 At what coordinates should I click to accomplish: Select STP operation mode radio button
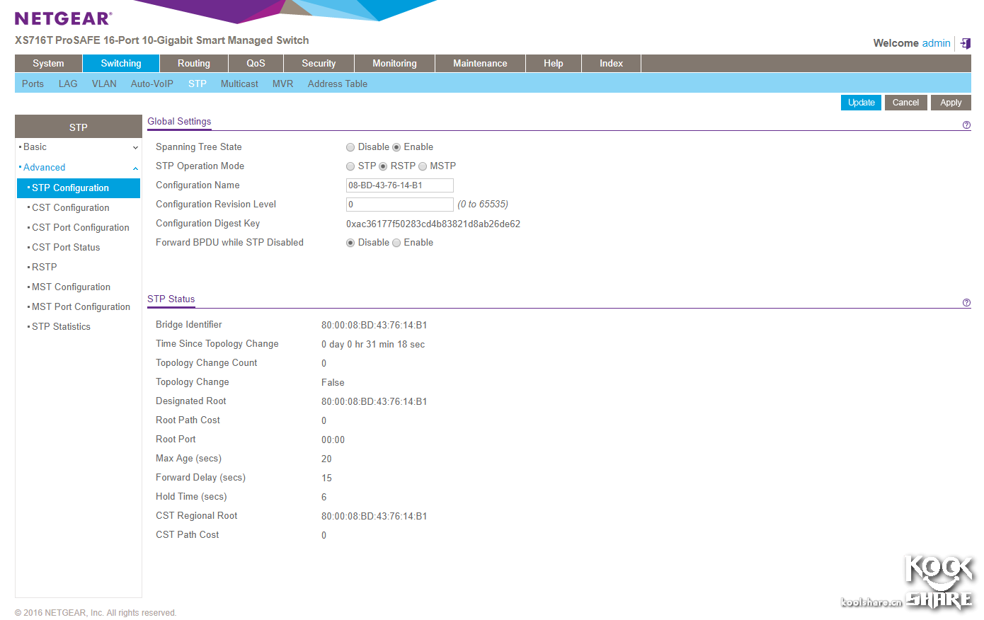350,166
